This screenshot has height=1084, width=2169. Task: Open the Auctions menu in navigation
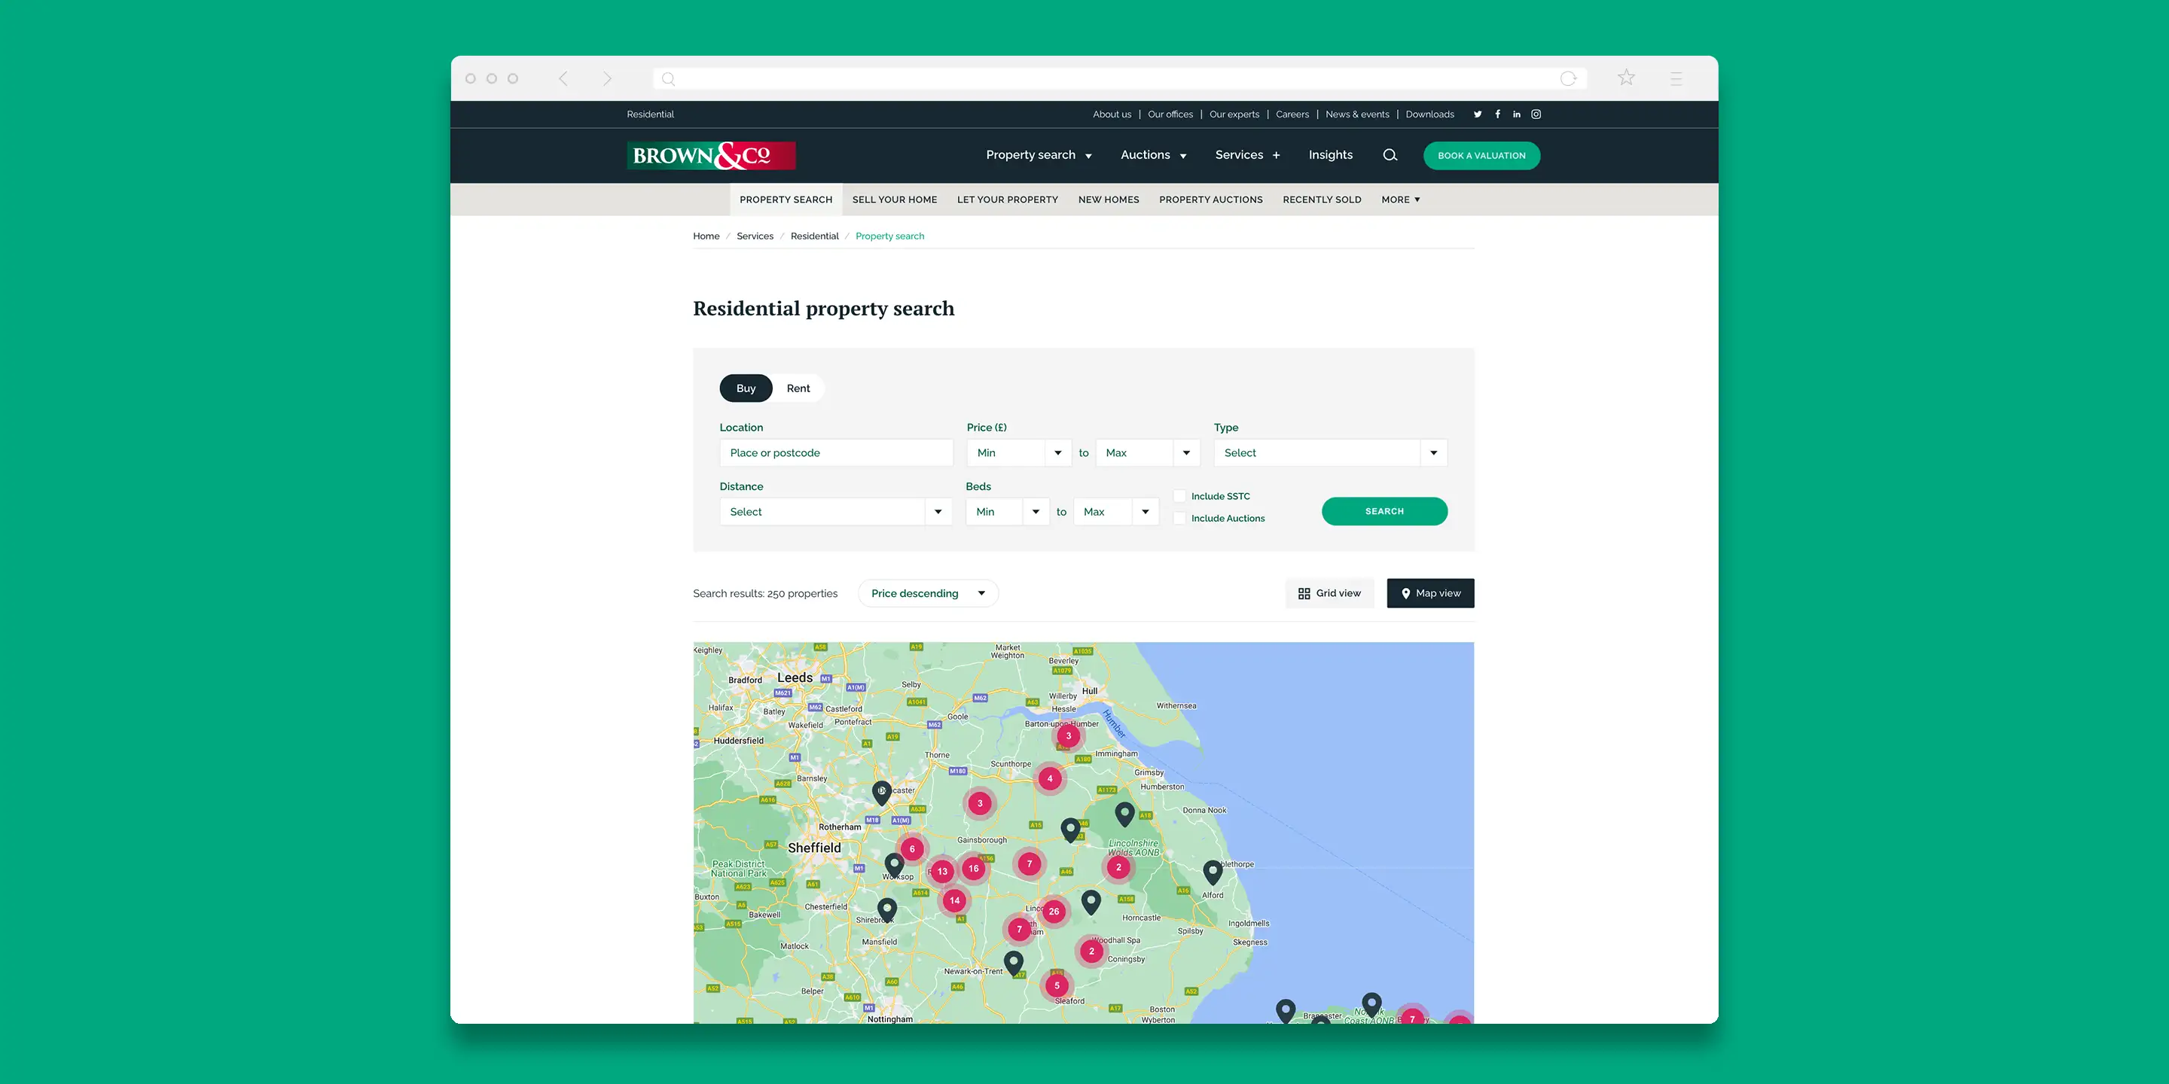(1153, 155)
